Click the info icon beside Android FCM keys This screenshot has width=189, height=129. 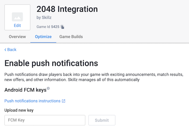[x=48, y=88]
